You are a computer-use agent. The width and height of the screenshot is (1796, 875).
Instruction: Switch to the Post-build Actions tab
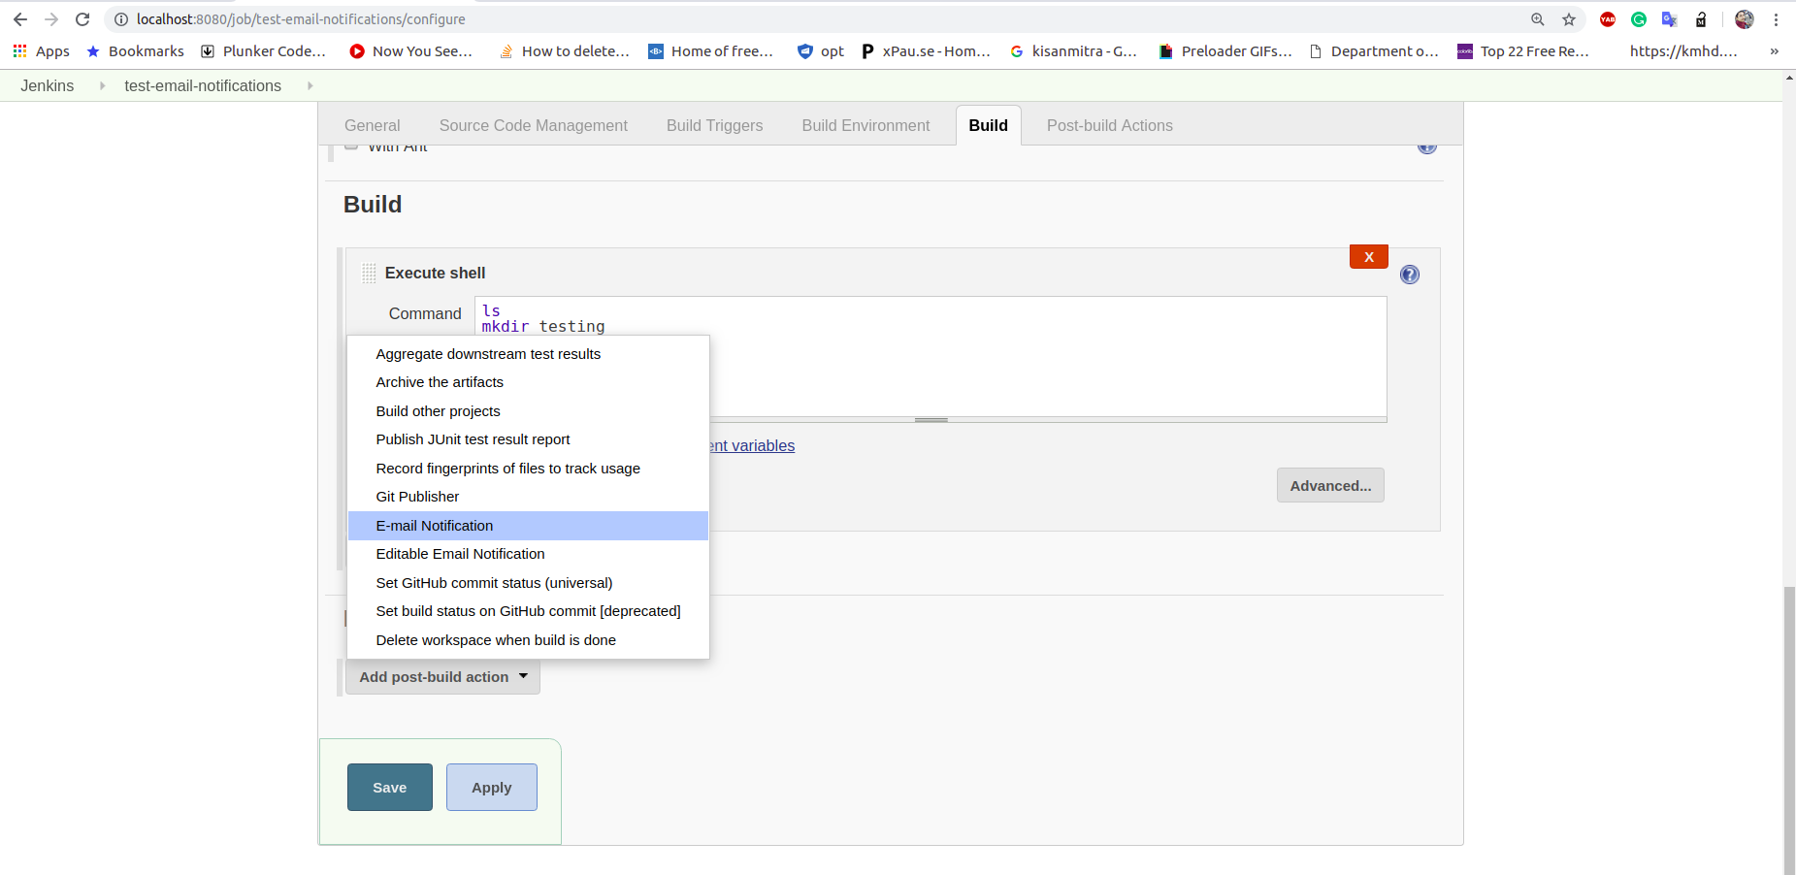1109,125
